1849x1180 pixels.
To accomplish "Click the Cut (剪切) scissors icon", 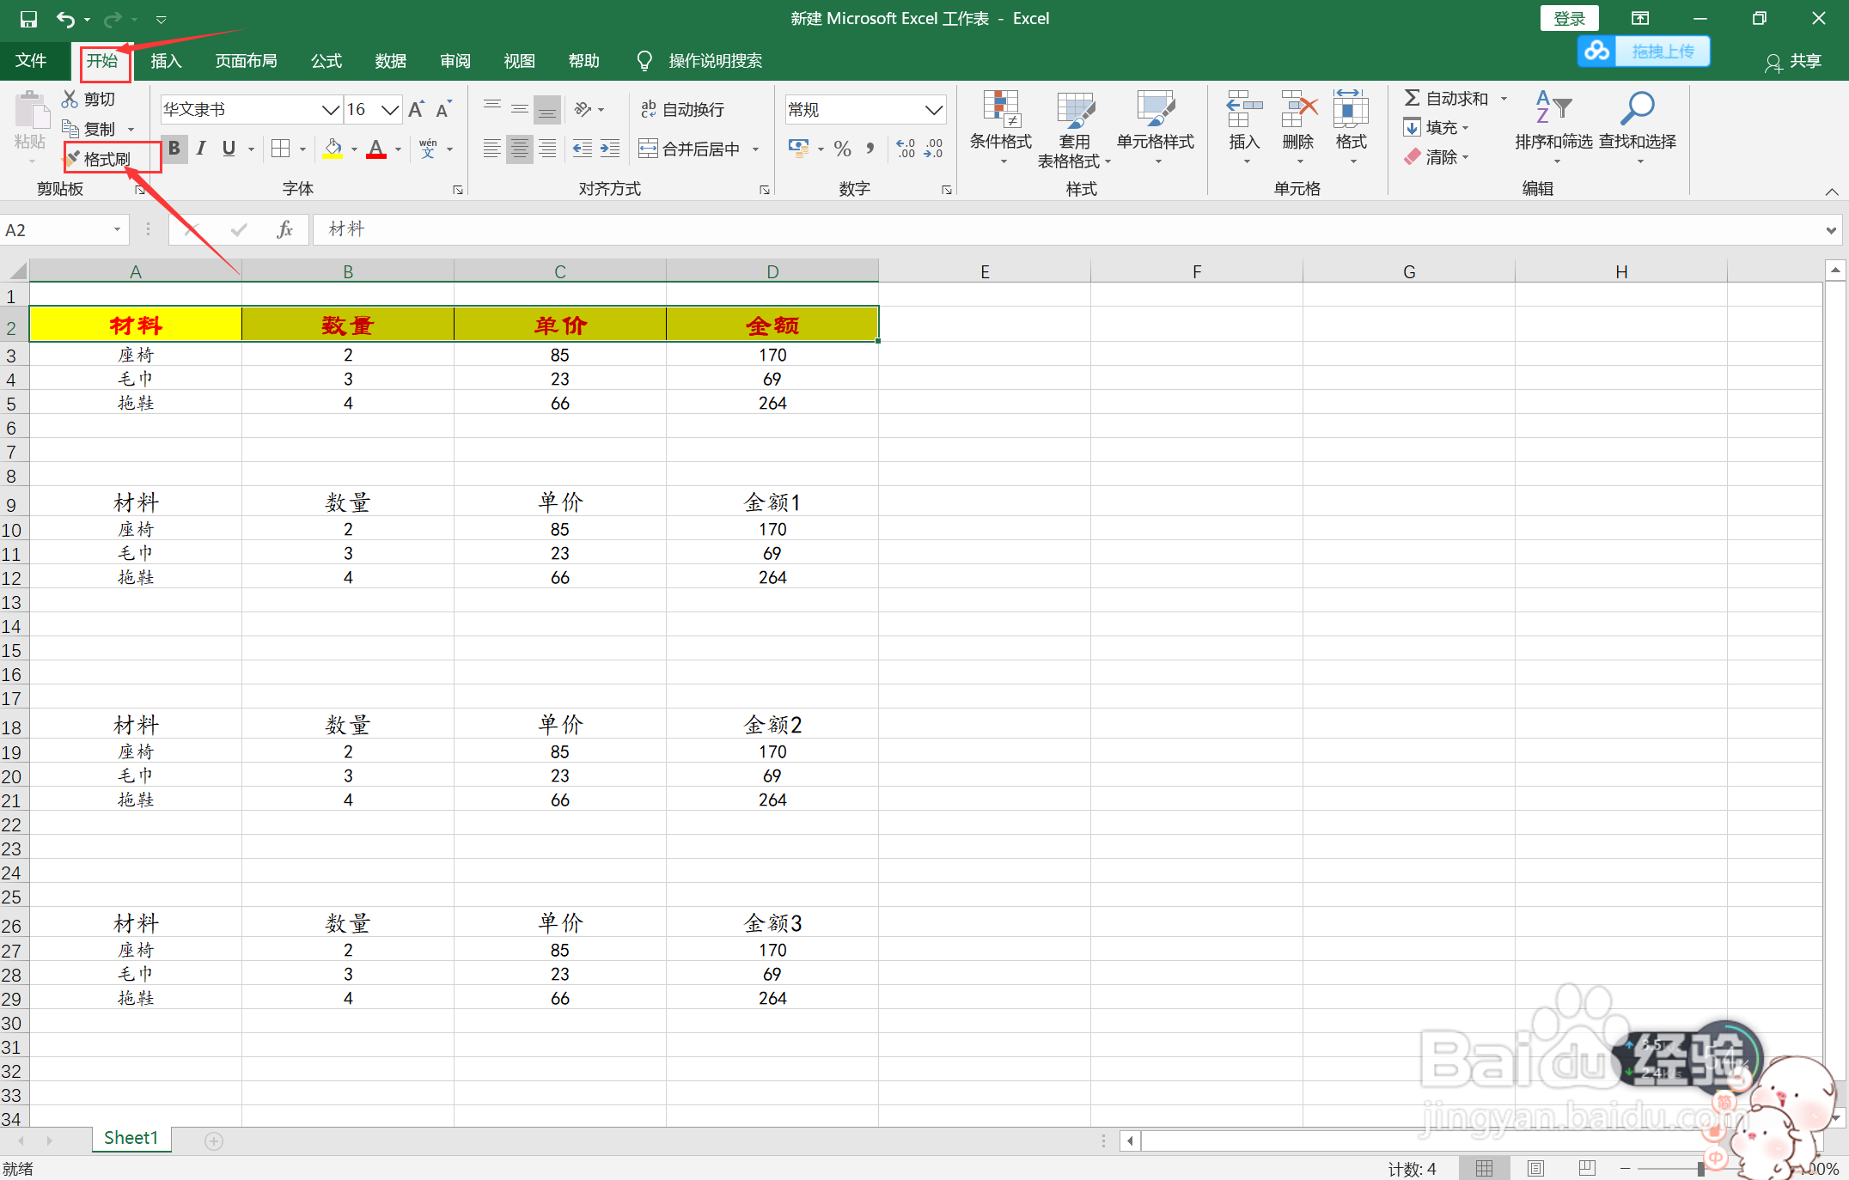I will tap(70, 100).
